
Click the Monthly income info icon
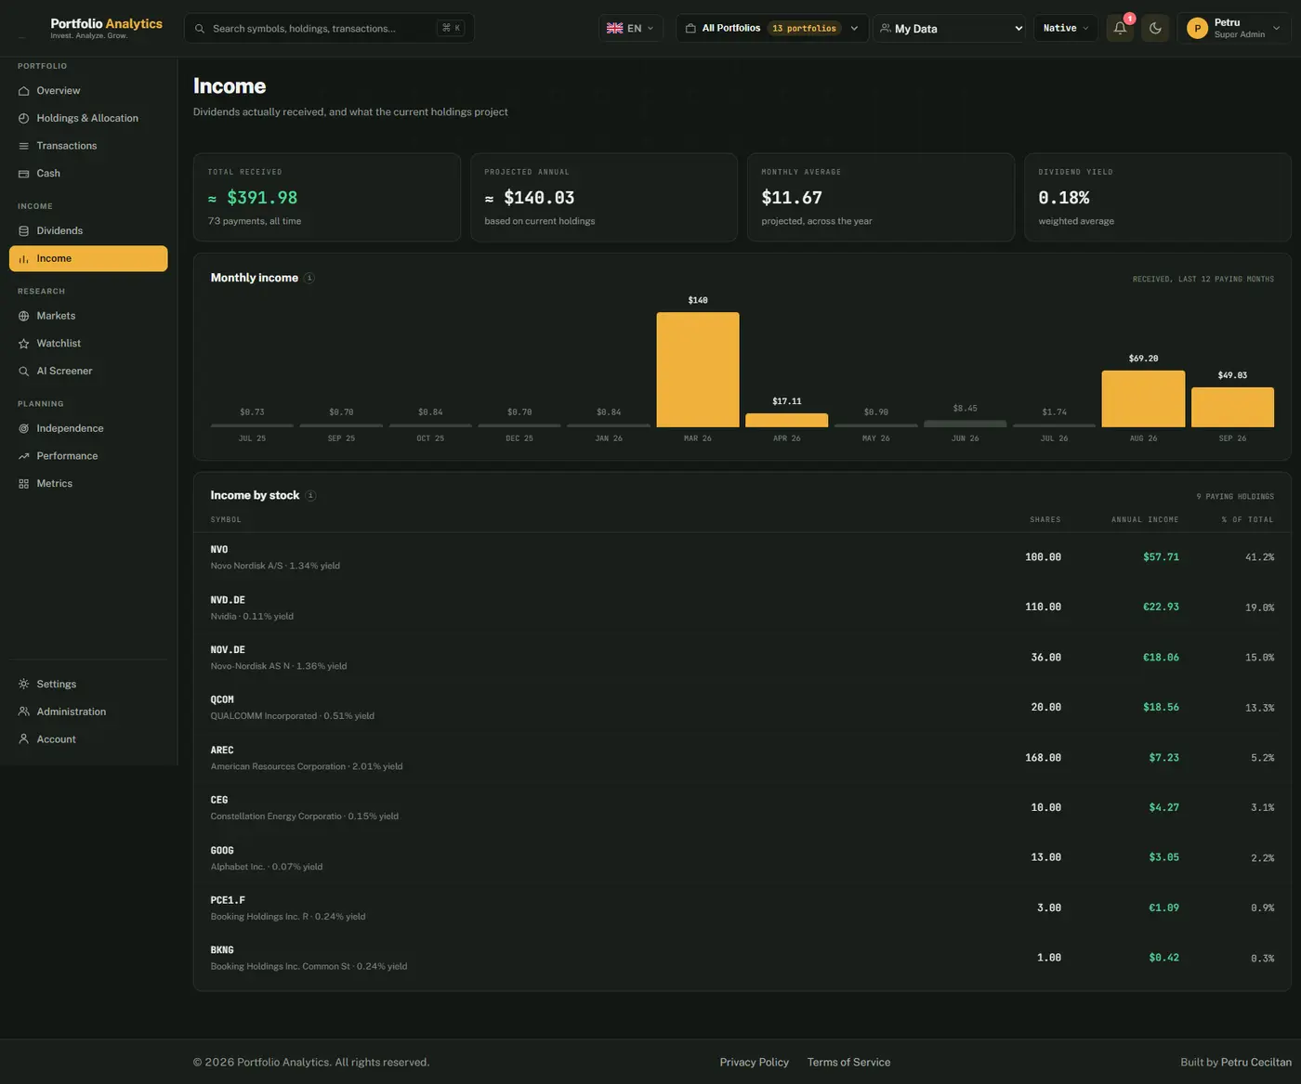pyautogui.click(x=309, y=278)
